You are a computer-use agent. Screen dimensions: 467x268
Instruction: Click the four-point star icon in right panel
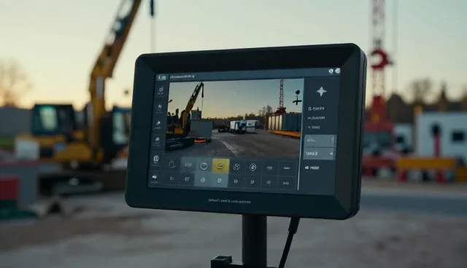321,92
